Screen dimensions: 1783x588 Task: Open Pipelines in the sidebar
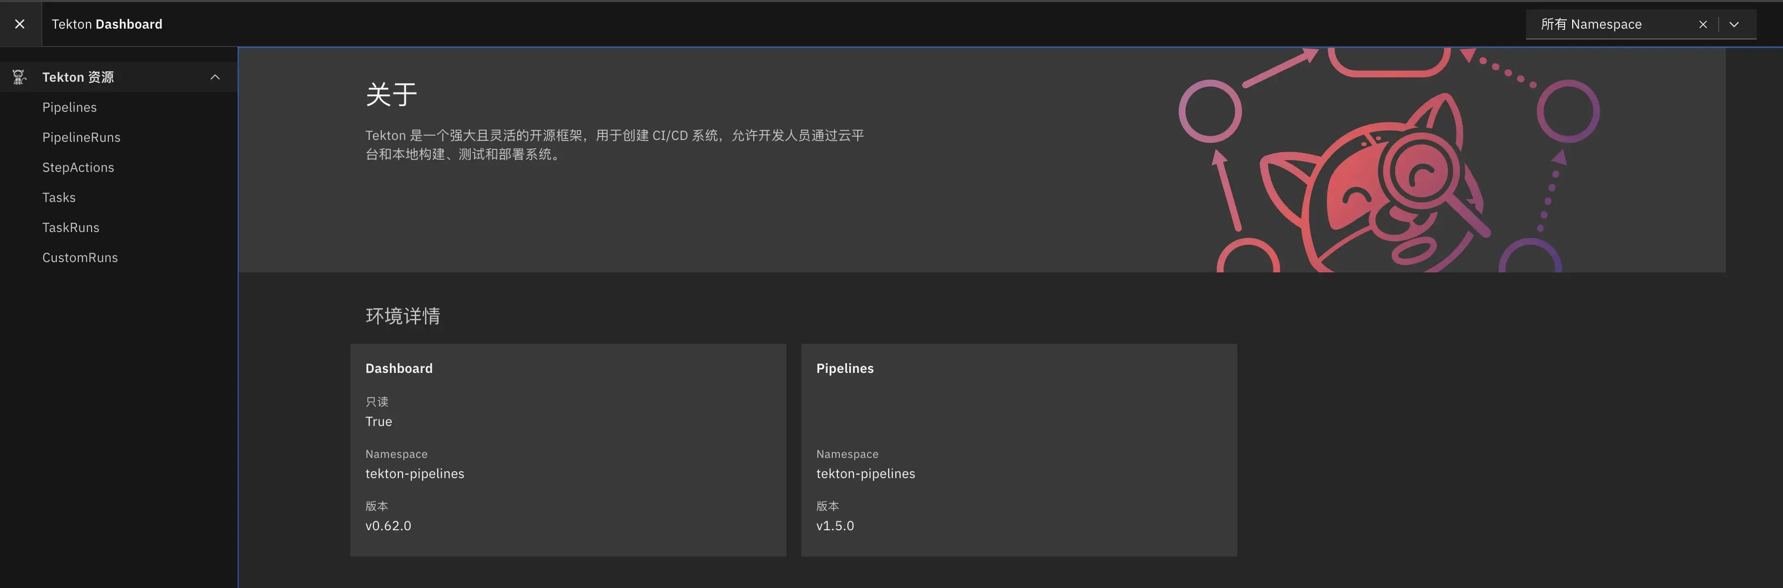[x=69, y=107]
